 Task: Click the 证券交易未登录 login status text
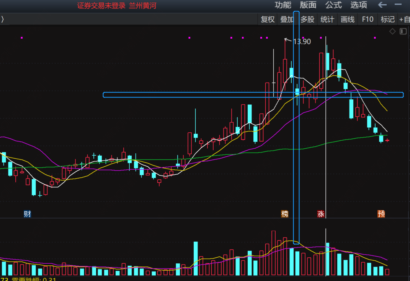click(x=101, y=5)
